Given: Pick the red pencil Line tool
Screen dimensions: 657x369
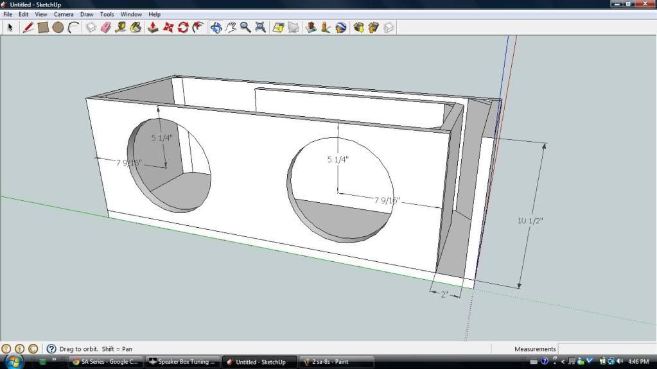Looking at the screenshot, I should pos(28,28).
